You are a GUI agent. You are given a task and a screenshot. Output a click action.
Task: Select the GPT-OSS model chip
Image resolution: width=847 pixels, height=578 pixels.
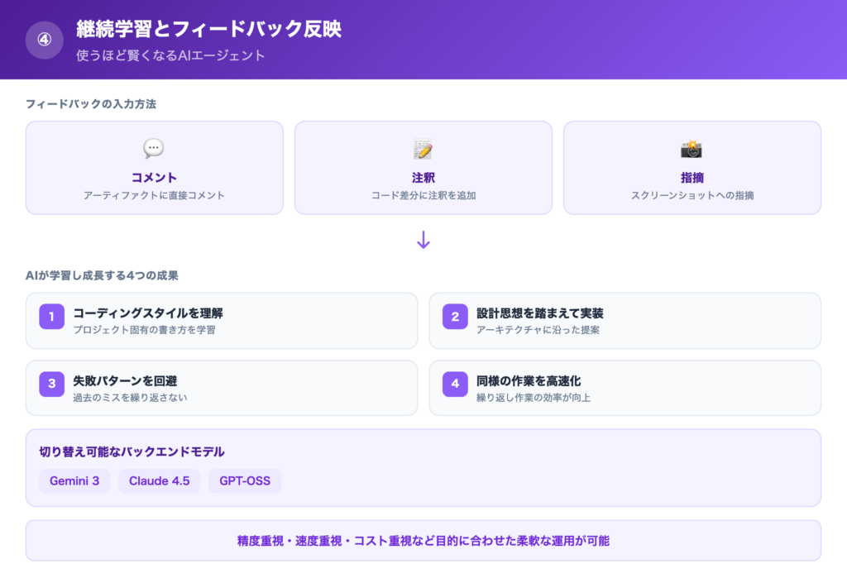coord(245,480)
